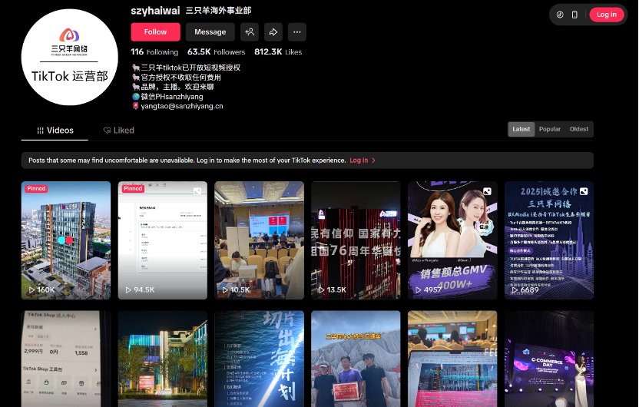Click multi-image icon on 94.5K pinned video
This screenshot has width=639, height=407.
pos(197,191)
